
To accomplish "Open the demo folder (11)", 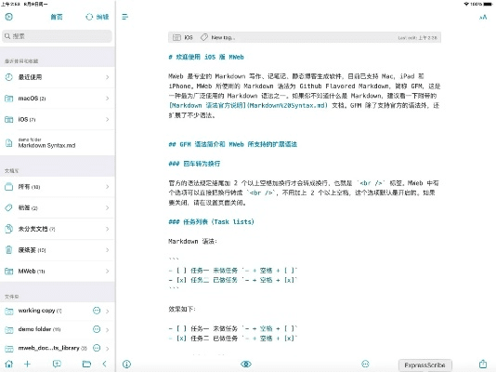I will pos(58,329).
